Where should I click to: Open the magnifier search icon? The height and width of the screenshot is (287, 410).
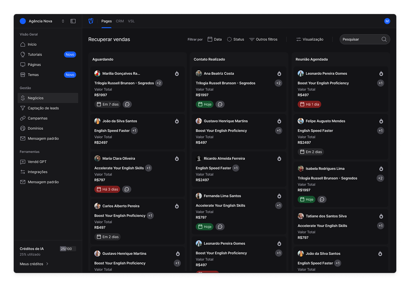pyautogui.click(x=384, y=39)
